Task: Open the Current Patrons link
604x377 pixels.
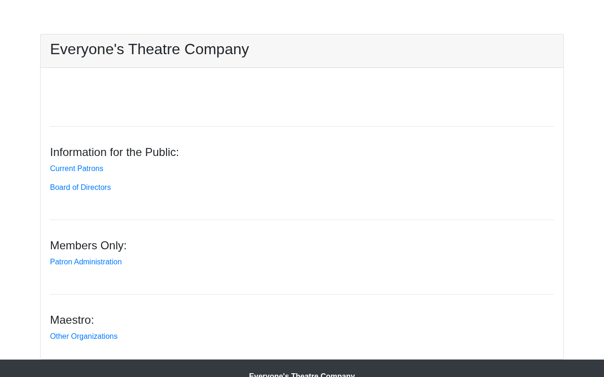Action: click(76, 169)
